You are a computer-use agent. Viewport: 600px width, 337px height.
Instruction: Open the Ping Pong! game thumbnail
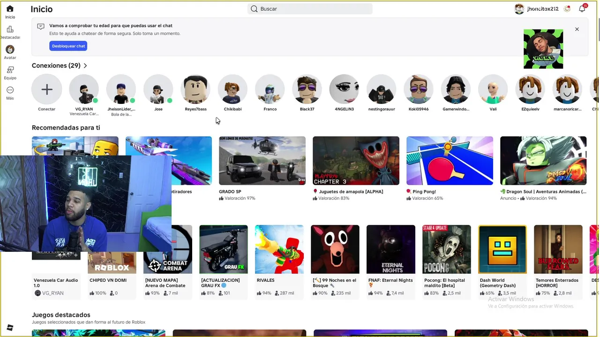(x=450, y=161)
